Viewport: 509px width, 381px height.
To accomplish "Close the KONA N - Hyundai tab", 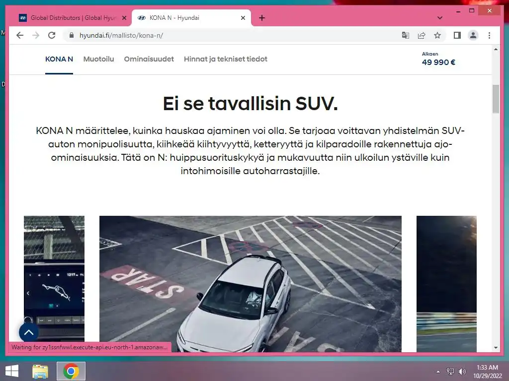I will click(243, 18).
